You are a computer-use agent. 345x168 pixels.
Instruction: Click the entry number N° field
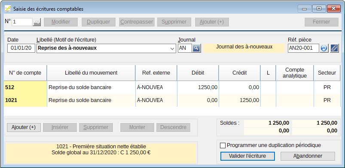(22, 22)
